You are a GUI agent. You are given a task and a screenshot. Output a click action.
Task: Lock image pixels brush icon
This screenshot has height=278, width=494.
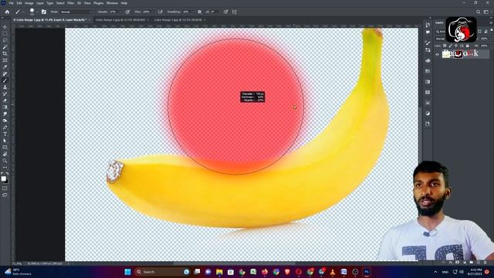(451, 46)
